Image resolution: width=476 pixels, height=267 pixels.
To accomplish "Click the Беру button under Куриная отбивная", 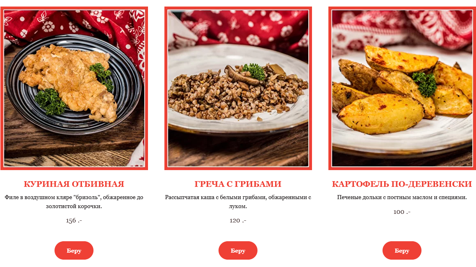I will click(x=74, y=250).
